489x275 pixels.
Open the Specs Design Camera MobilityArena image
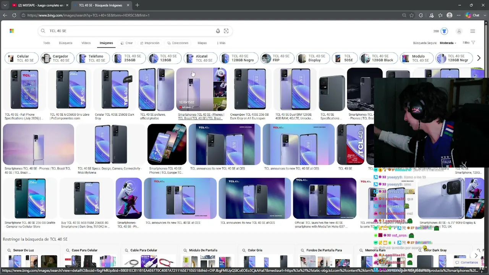point(111,144)
